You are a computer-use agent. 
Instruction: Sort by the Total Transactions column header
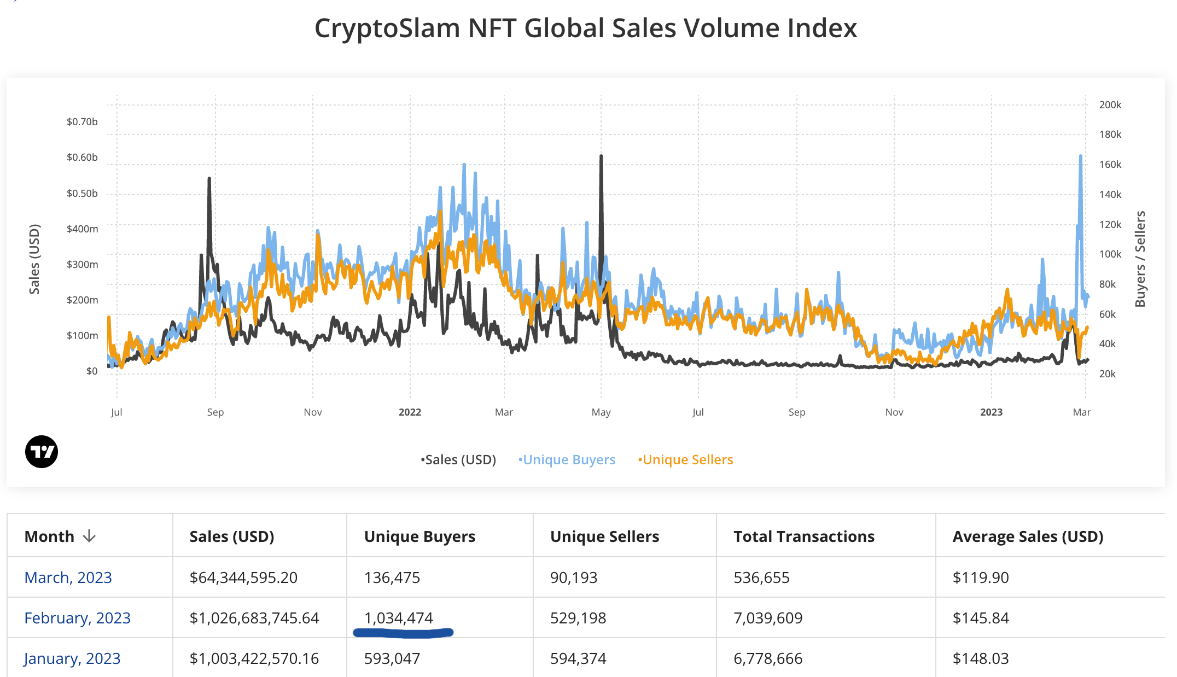[804, 536]
